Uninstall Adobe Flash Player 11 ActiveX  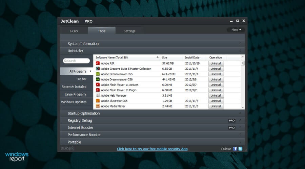pos(216,85)
